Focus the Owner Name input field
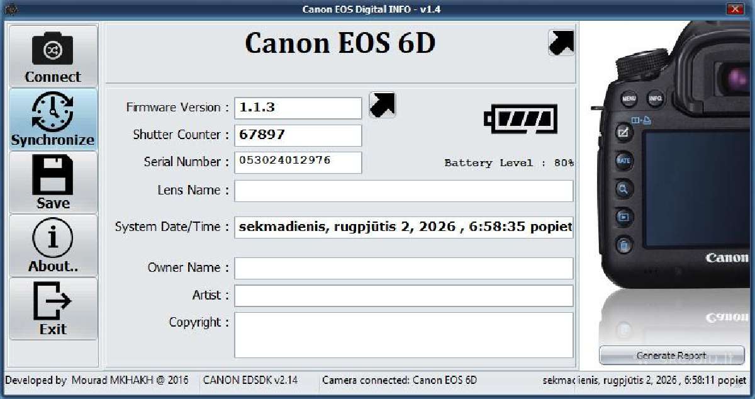The width and height of the screenshot is (755, 399). point(404,268)
